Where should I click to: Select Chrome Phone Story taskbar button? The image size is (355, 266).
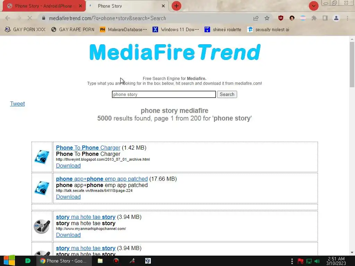tap(64, 261)
